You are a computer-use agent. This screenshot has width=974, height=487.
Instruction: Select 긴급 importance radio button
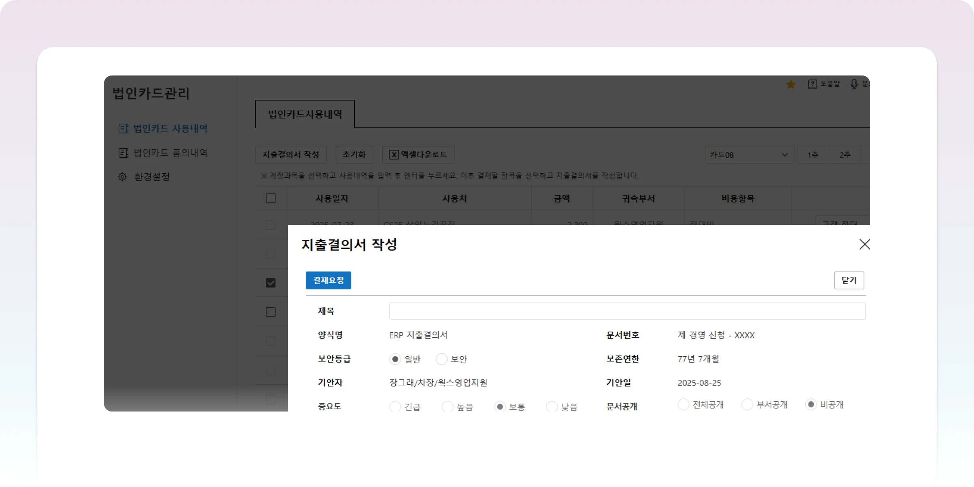click(395, 406)
